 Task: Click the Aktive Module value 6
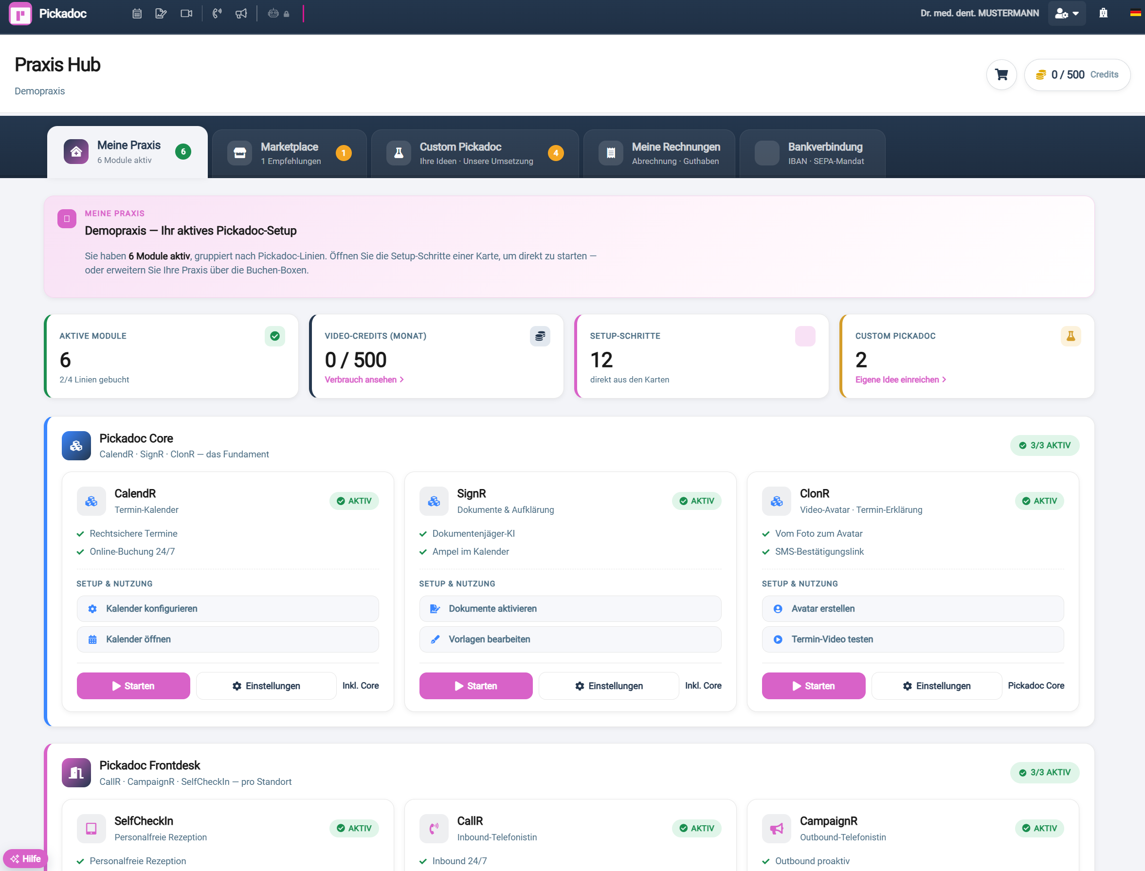(65, 360)
